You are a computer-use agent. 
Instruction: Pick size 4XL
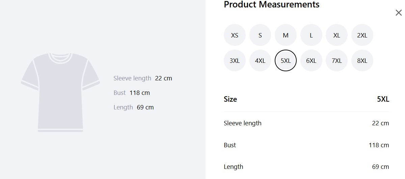click(x=260, y=61)
